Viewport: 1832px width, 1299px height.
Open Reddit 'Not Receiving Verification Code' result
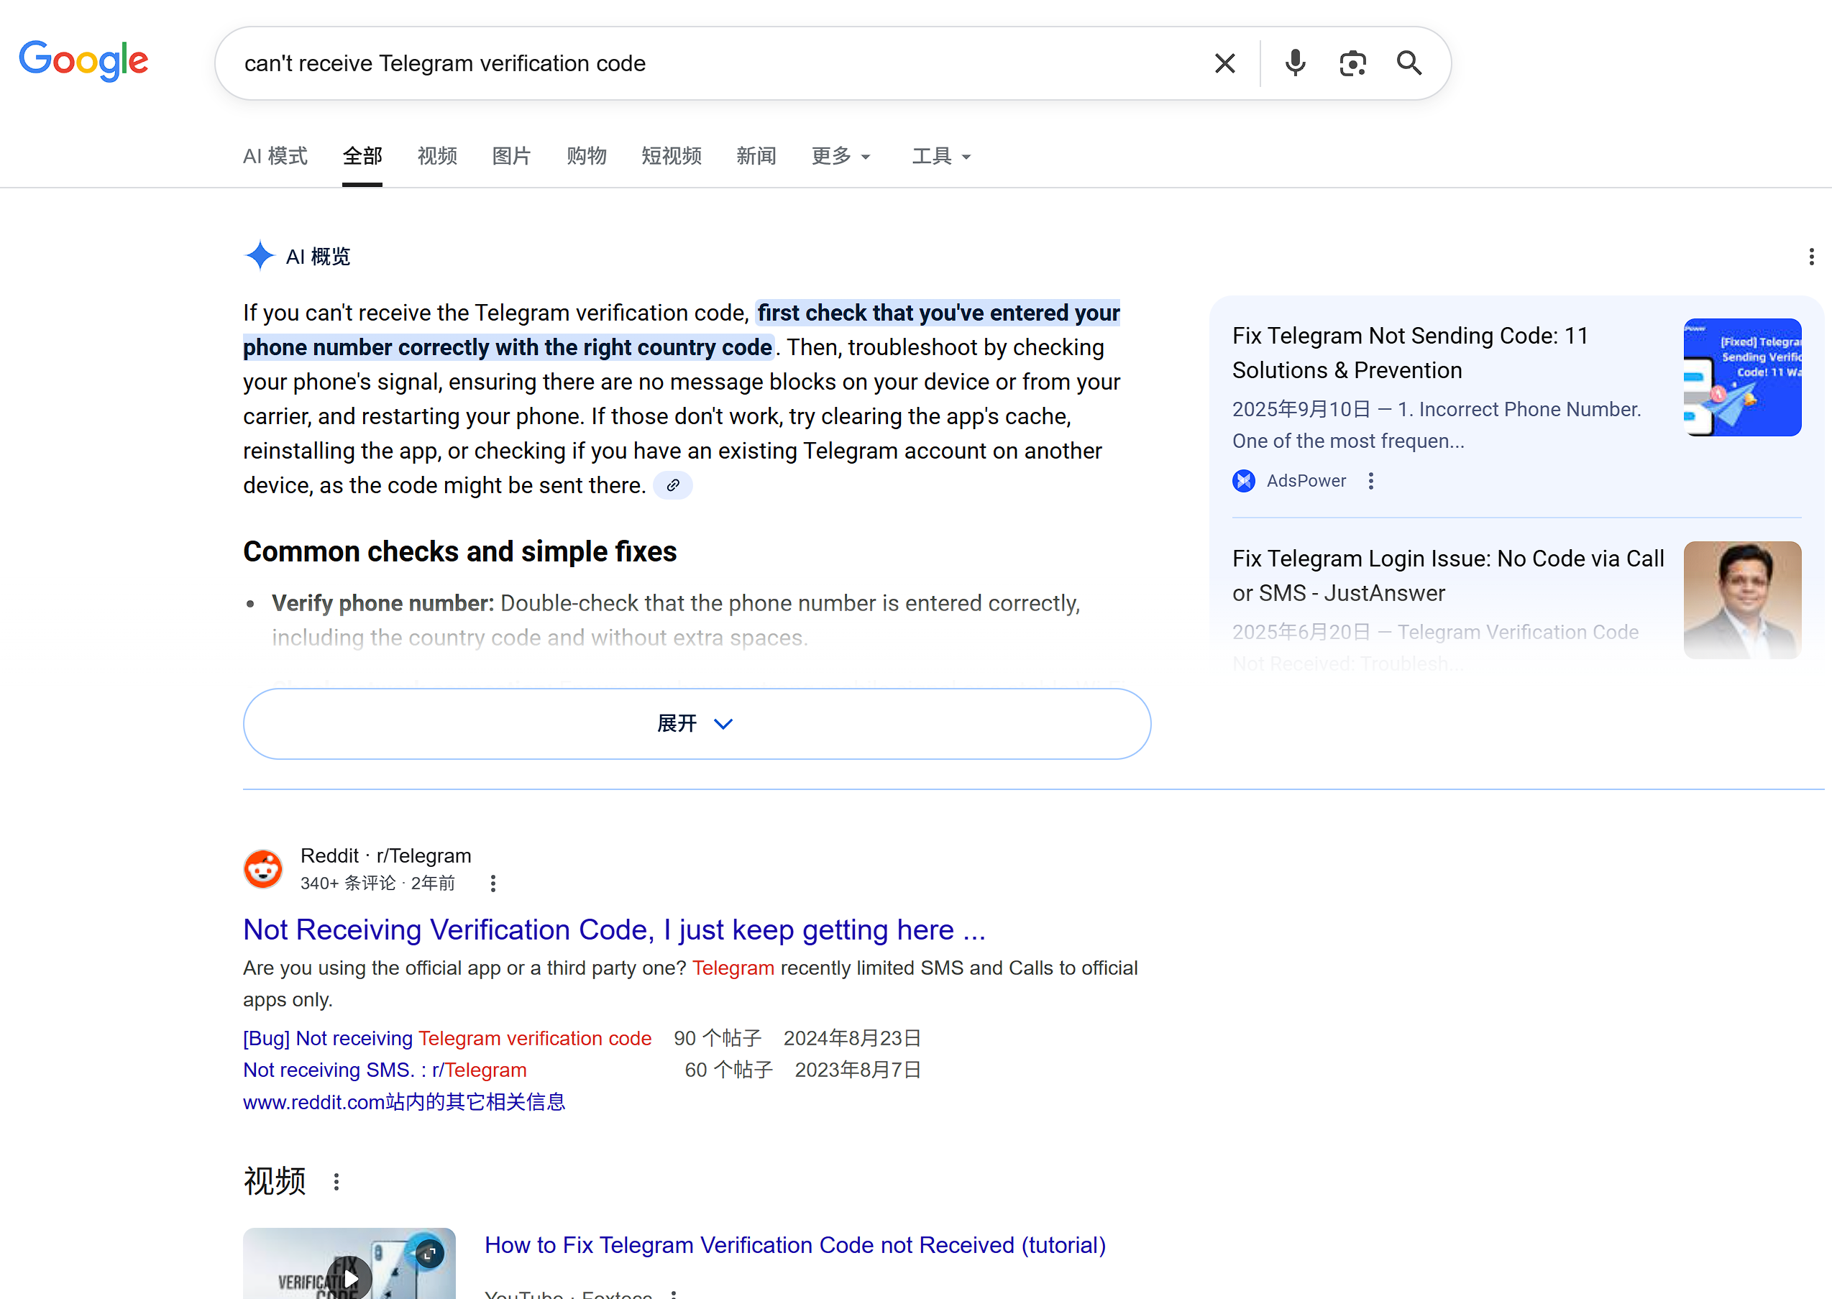pos(613,930)
